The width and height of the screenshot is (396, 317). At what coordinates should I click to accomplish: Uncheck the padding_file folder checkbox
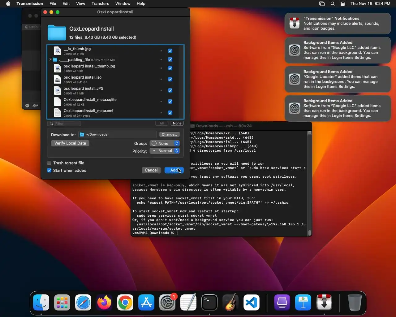[170, 59]
